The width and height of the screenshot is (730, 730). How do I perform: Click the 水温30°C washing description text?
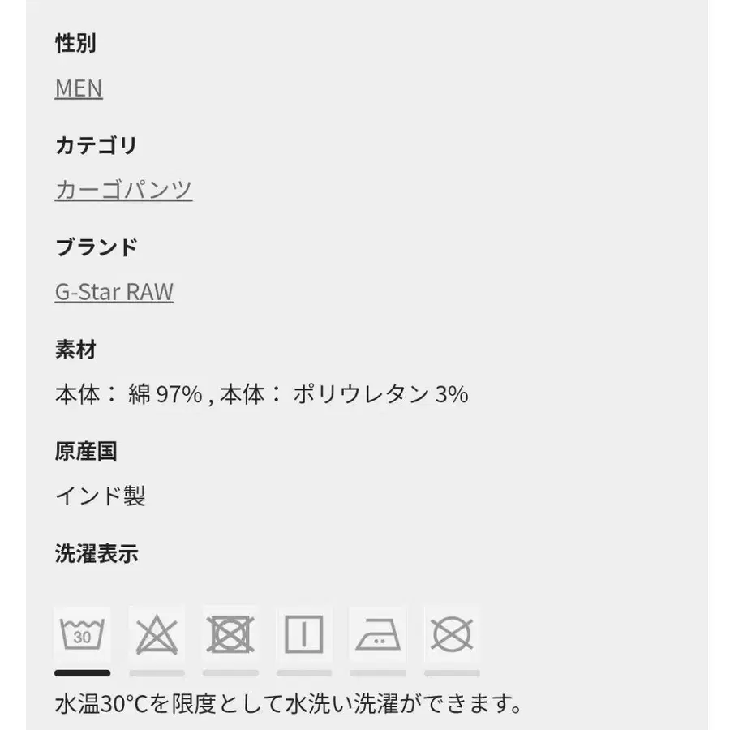[289, 702]
